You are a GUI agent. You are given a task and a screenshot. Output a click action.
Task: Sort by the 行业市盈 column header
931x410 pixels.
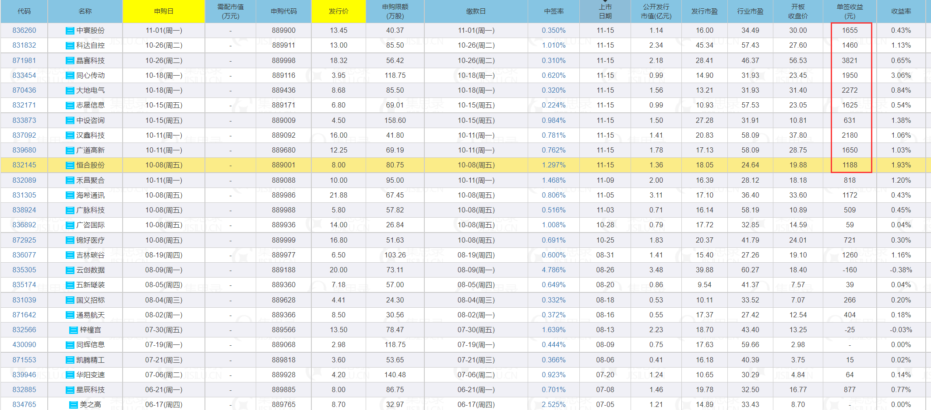[x=750, y=11]
